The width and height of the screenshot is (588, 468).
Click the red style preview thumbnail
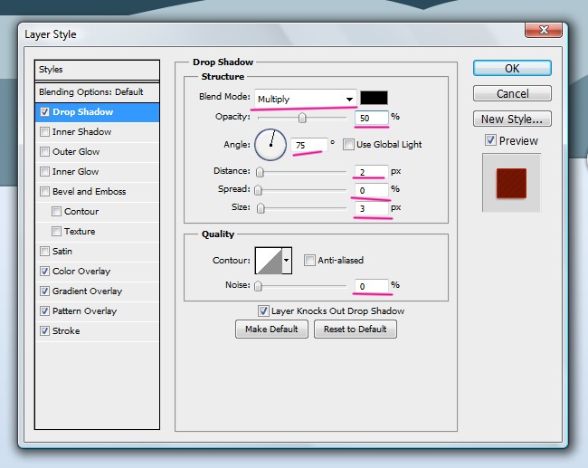[511, 182]
